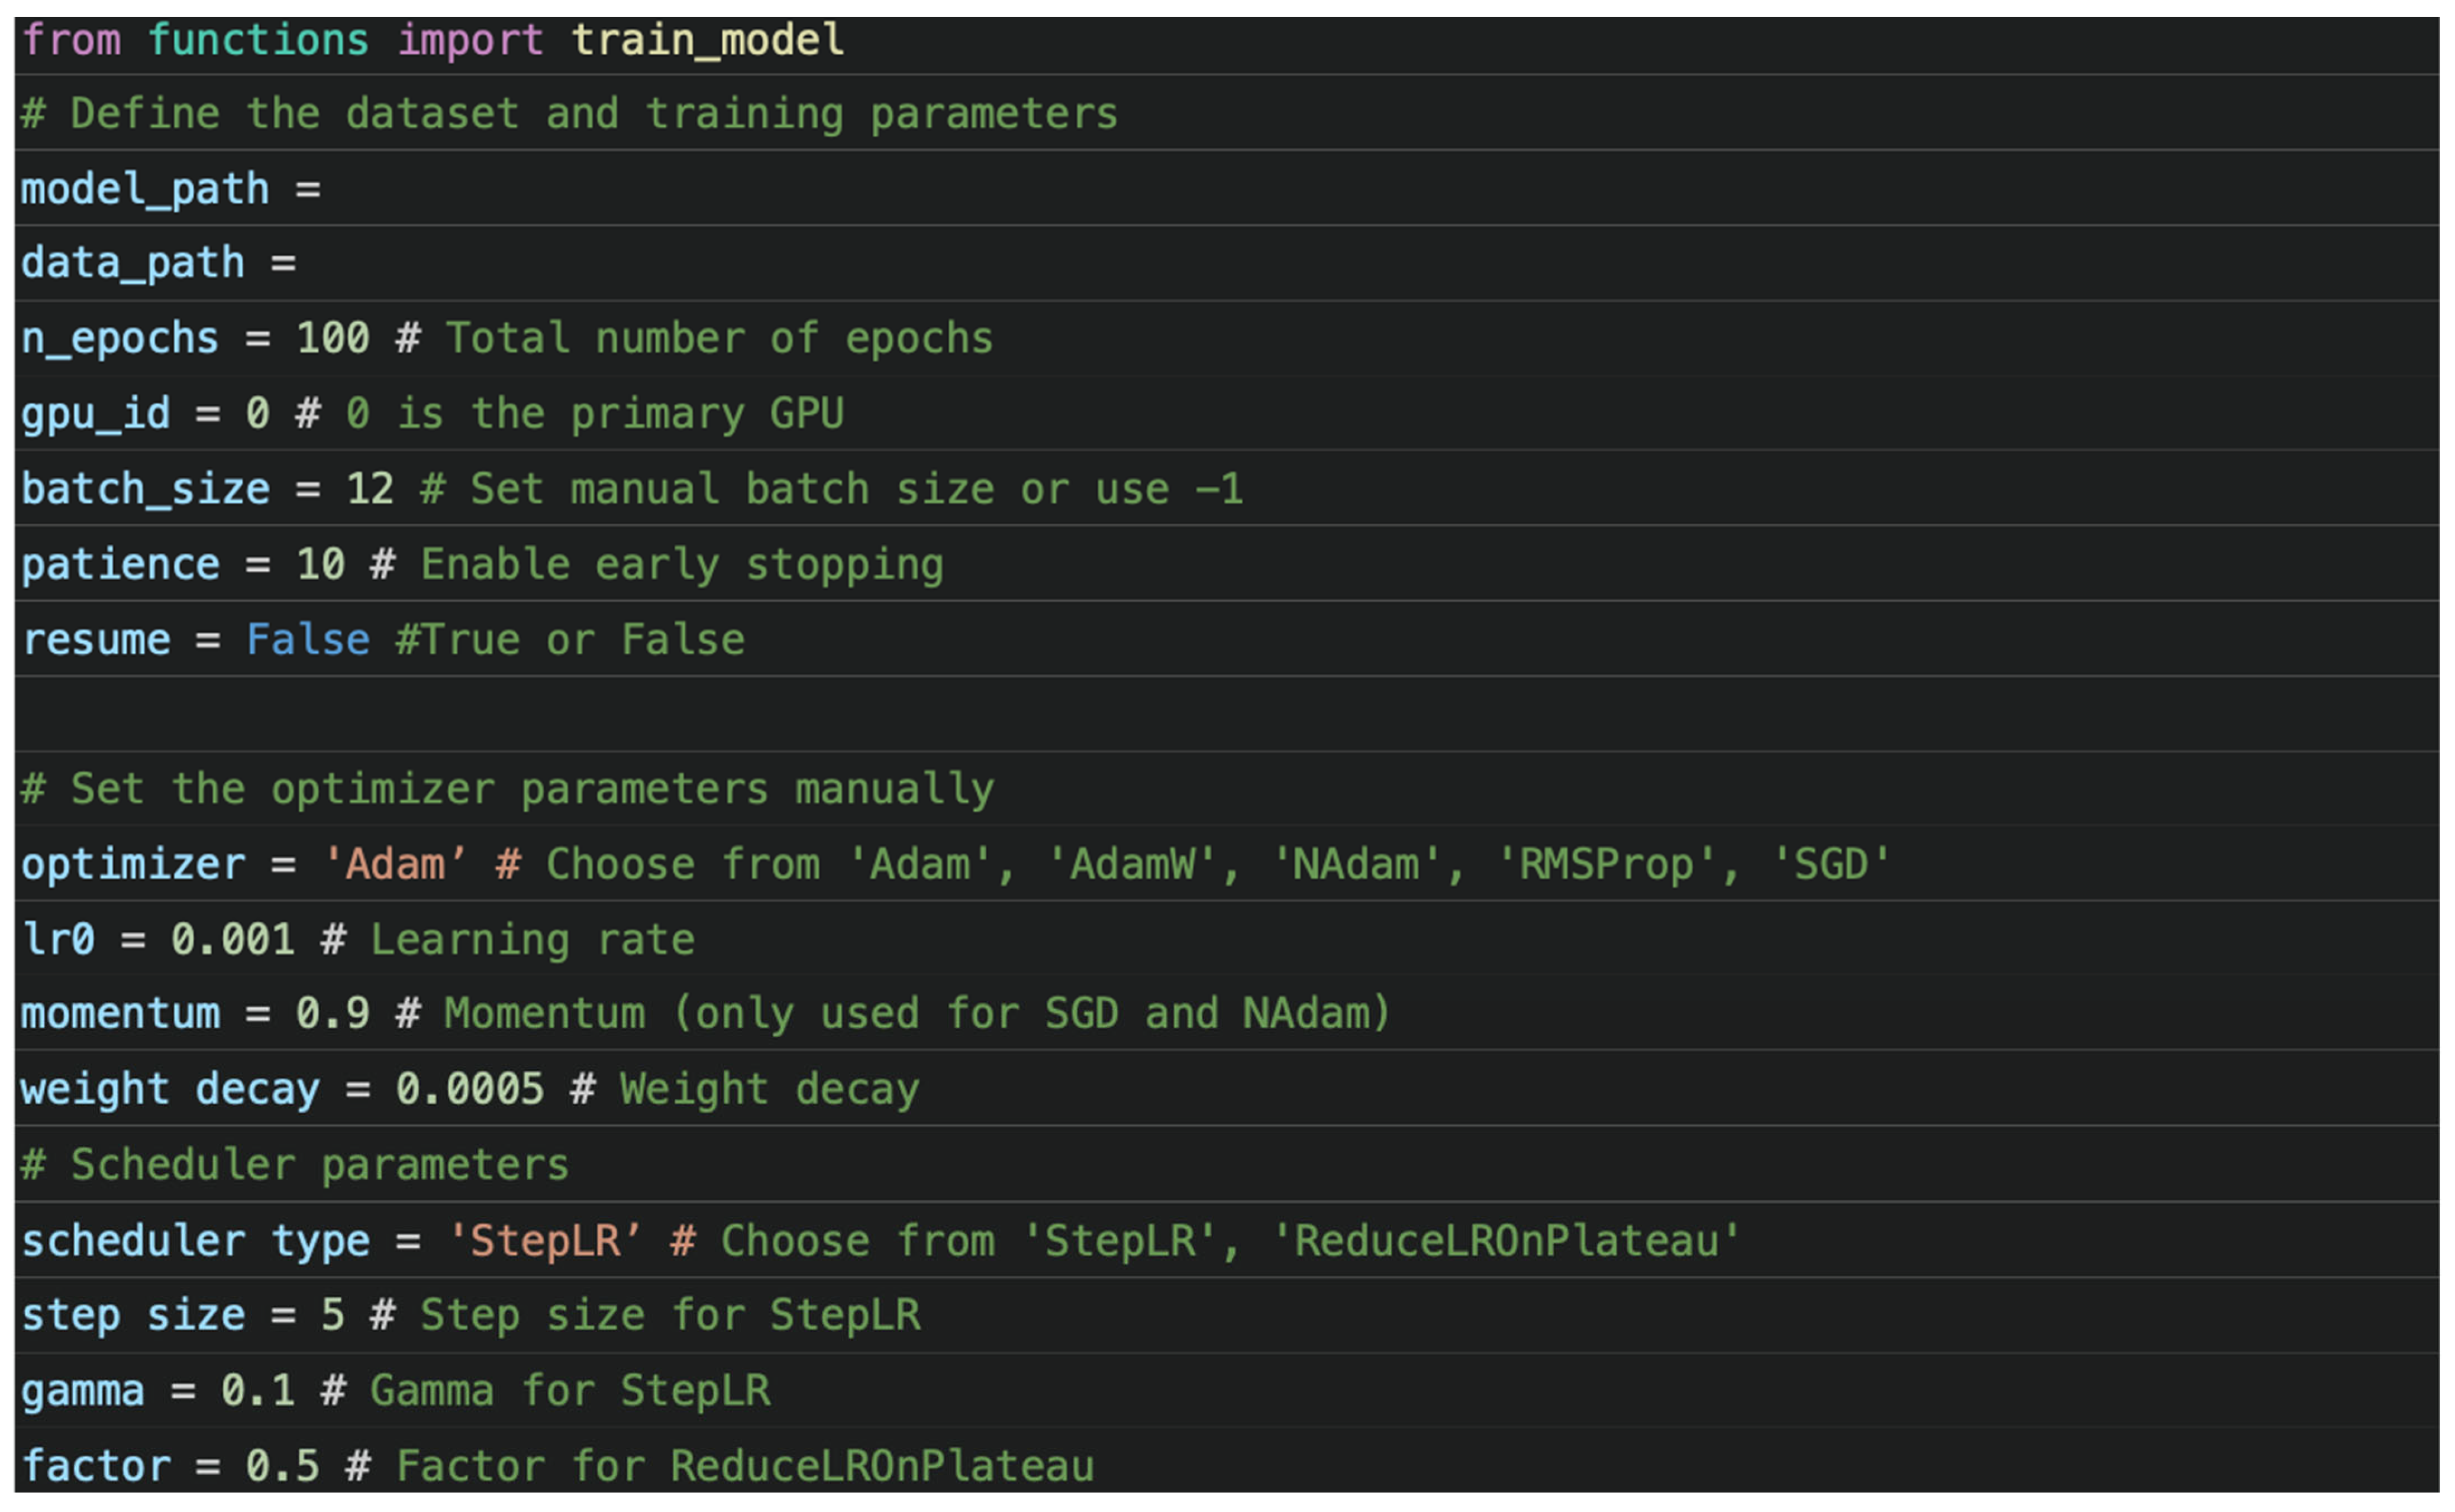Click the False value of resume
Image resolution: width=2455 pixels, height=1512 pixels.
[x=307, y=640]
